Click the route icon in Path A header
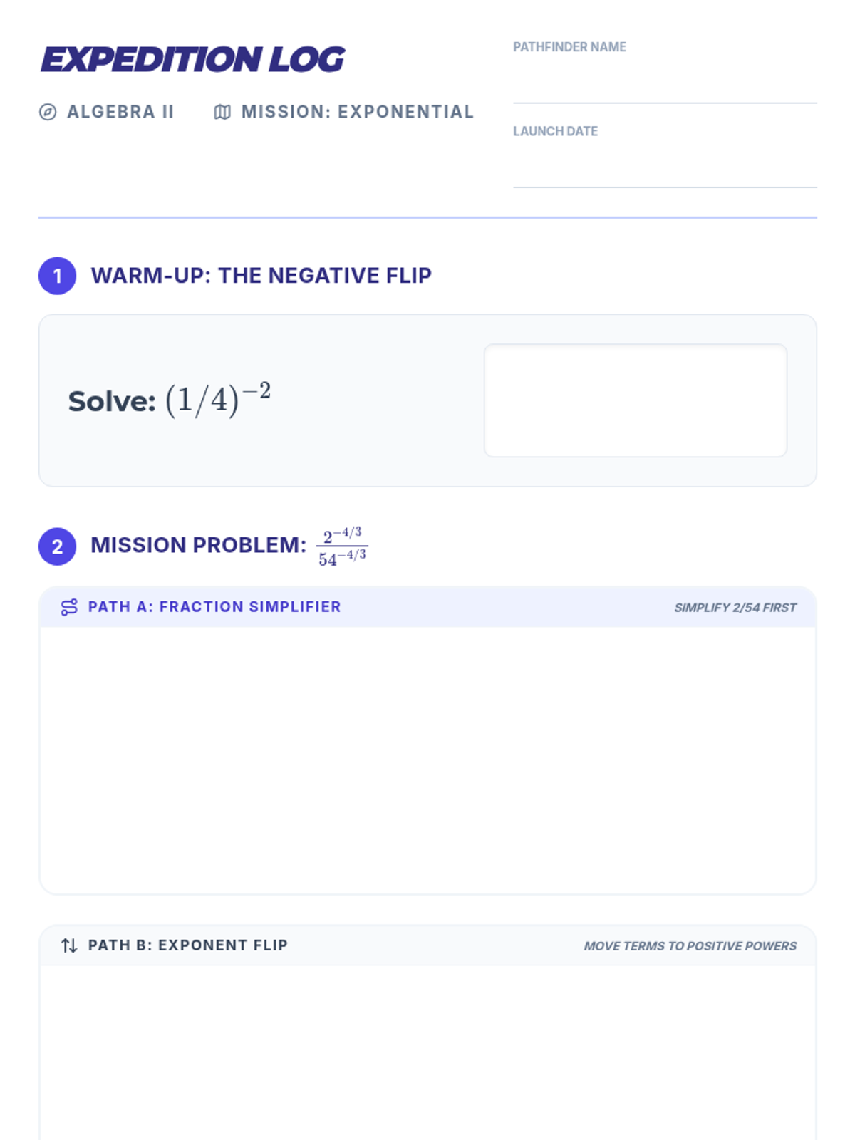This screenshot has width=855, height=1140. click(69, 607)
